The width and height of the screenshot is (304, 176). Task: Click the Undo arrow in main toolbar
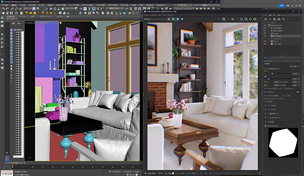click(x=3, y=9)
